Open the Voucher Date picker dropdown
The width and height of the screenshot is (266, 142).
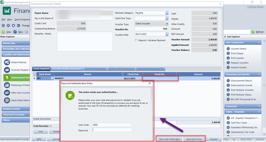click(167, 34)
